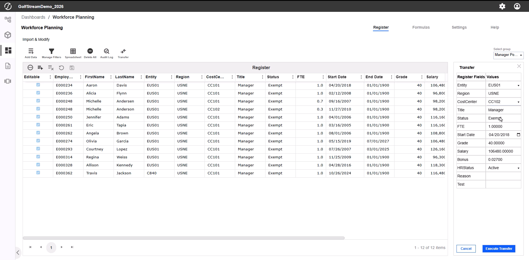The height and width of the screenshot is (260, 529).
Task: Click the add row icon in Register header
Action: [x=40, y=68]
